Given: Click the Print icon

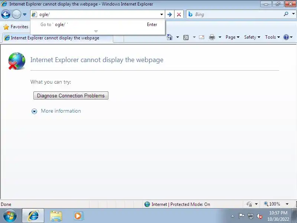Looking at the screenshot, I should (x=212, y=37).
